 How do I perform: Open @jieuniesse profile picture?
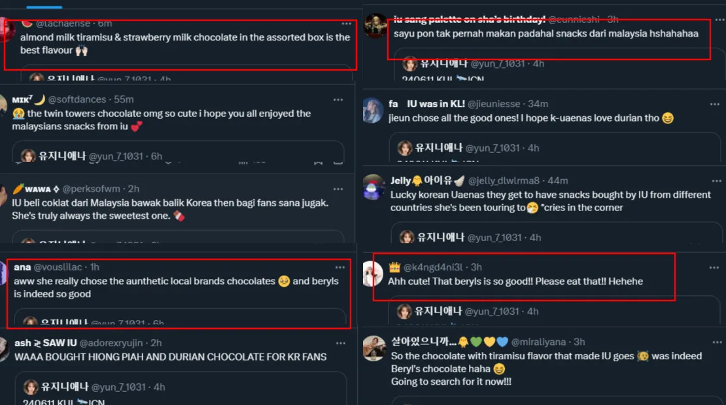click(373, 110)
